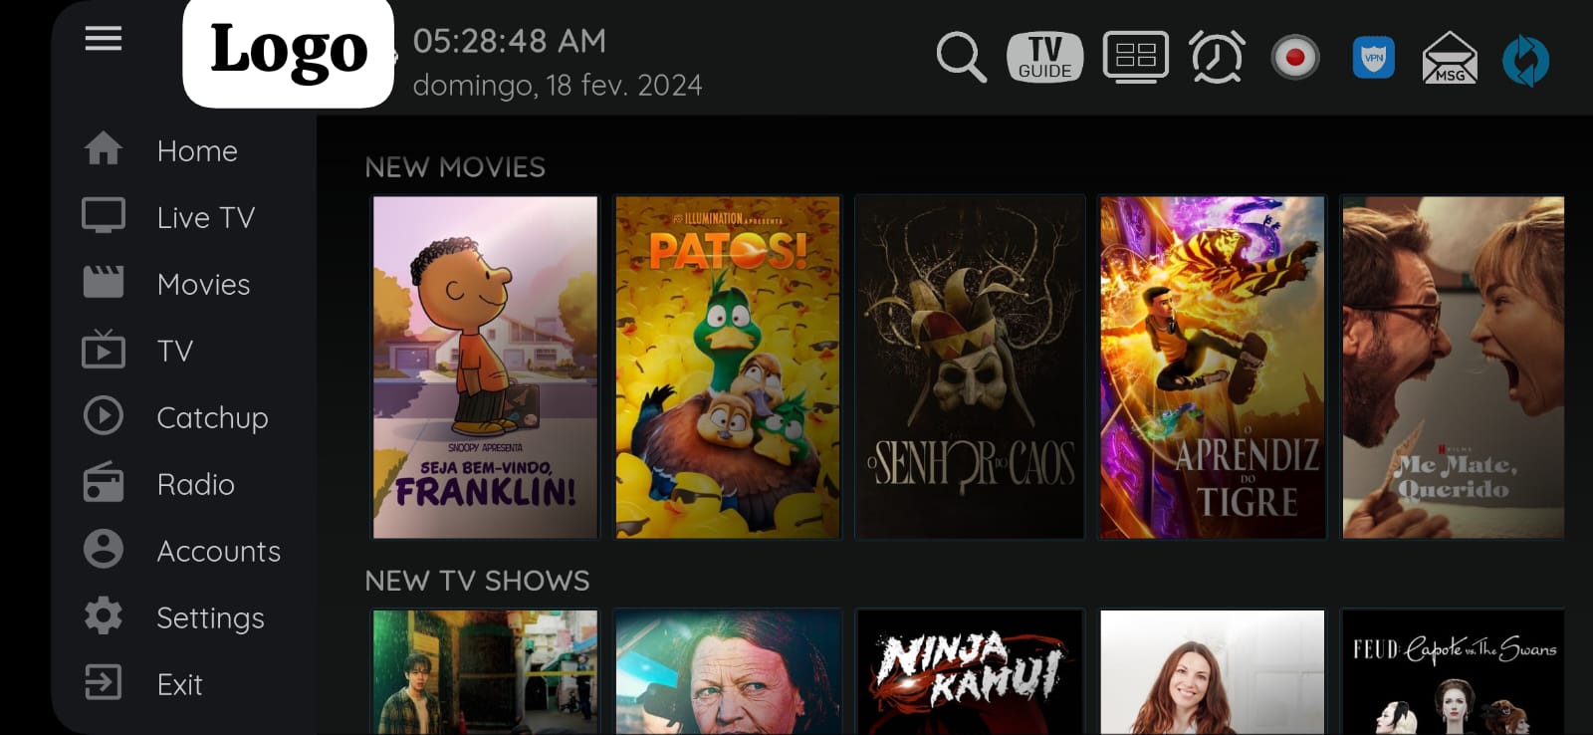The image size is (1593, 735).
Task: Open the VPN shield icon
Action: coord(1374,57)
